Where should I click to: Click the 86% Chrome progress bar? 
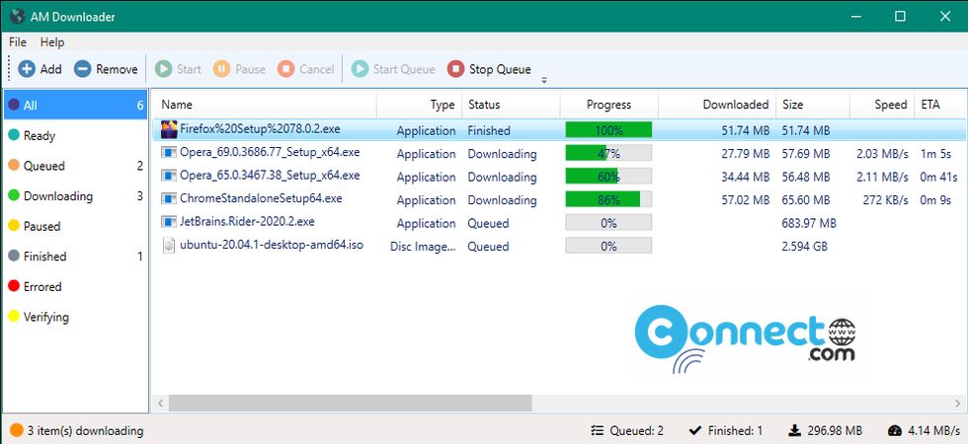tap(608, 199)
